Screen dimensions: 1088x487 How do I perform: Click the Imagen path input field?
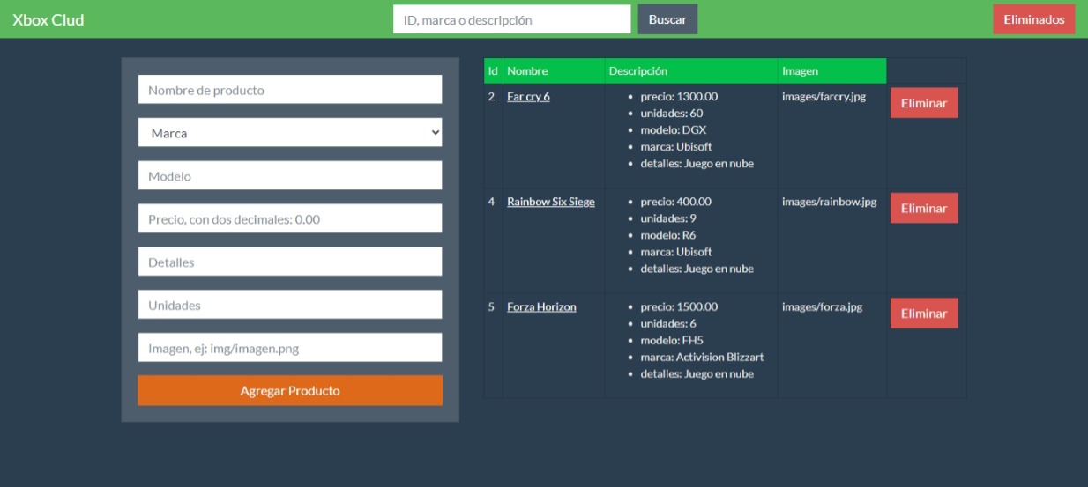(290, 349)
